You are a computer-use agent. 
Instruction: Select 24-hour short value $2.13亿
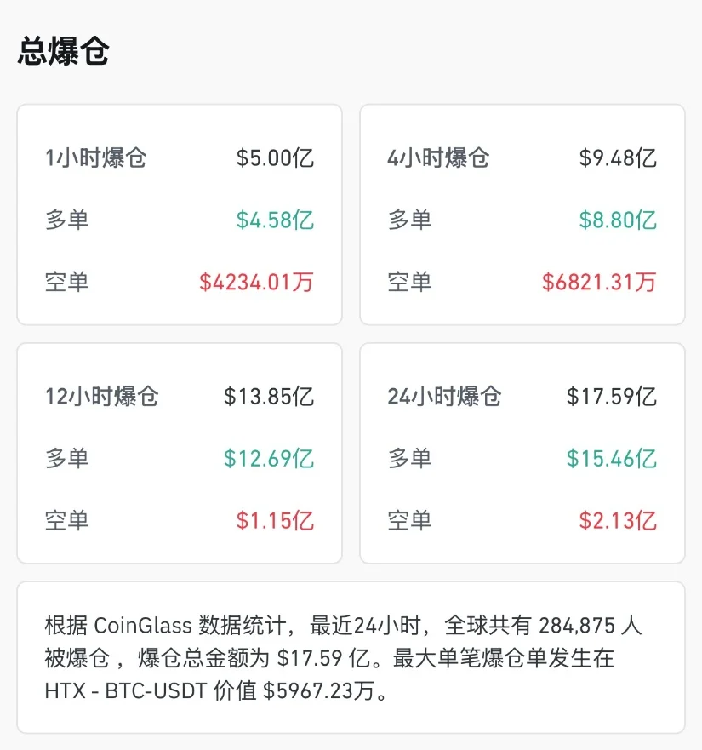pos(618,520)
